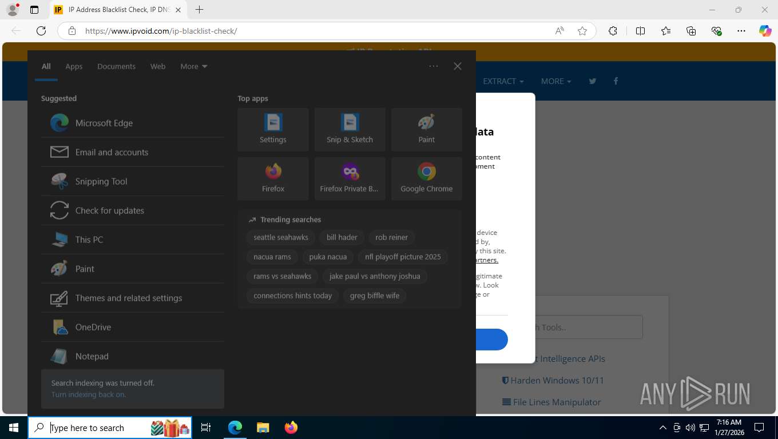
Task: Open Edge favorites list
Action: click(x=666, y=31)
